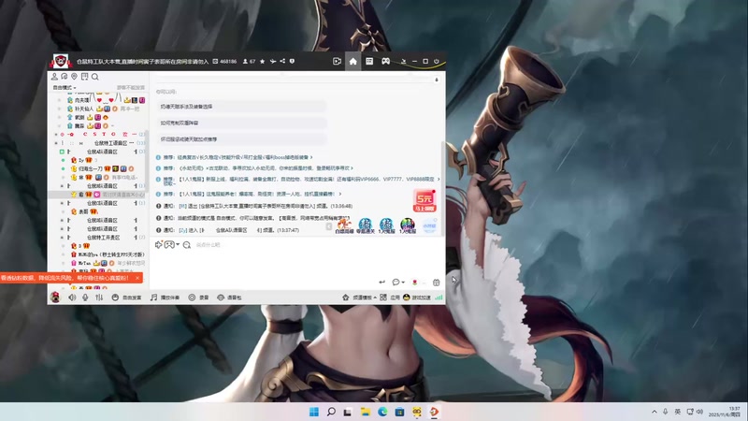748x421 pixels.
Task: Click the magnifier icon above chat input
Action: click(186, 245)
